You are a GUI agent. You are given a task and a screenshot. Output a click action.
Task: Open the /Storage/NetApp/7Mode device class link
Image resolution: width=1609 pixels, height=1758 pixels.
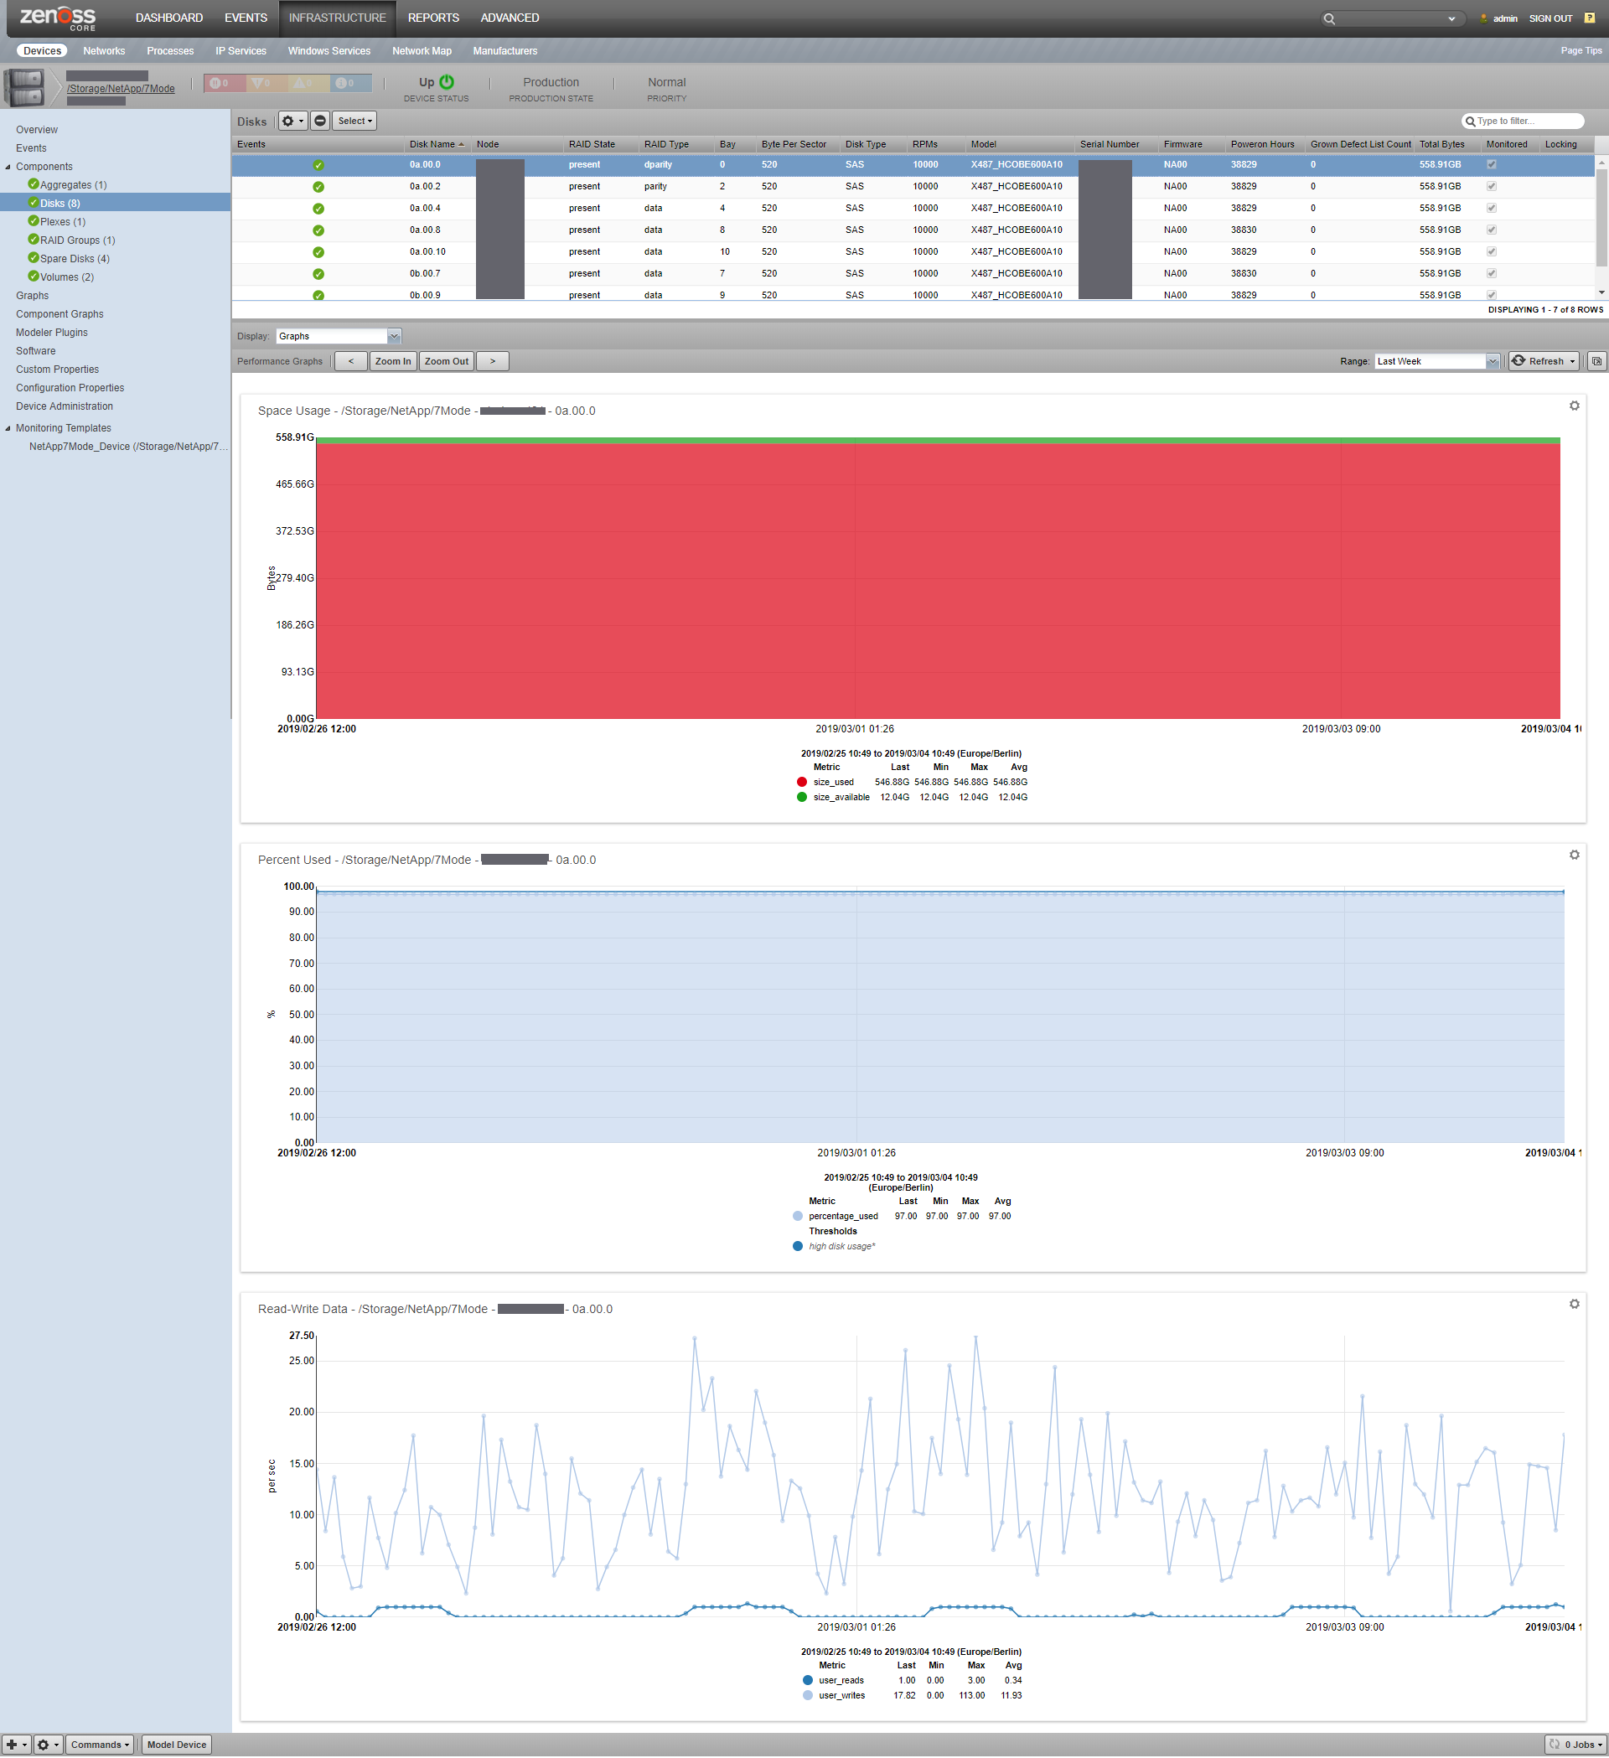coord(121,89)
